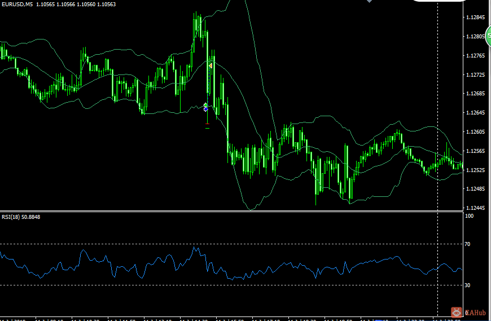
Task: Click price scale label 1.12445
Action: point(475,208)
